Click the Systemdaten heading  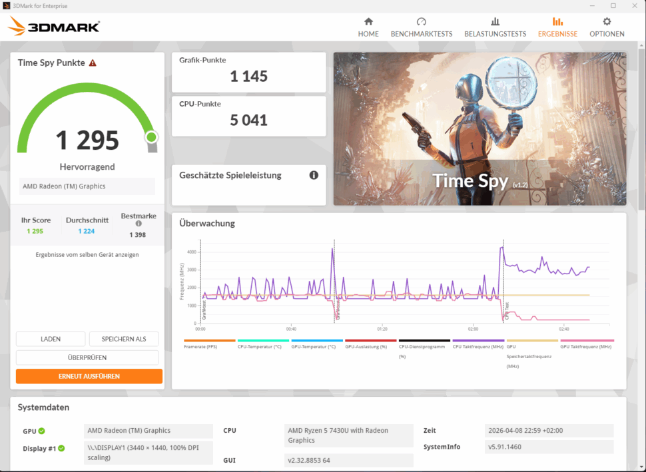[x=43, y=407]
